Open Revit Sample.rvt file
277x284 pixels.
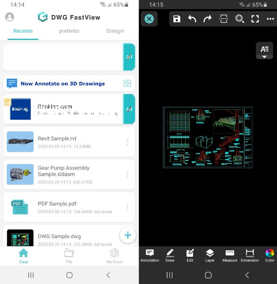pyautogui.click(x=69, y=142)
